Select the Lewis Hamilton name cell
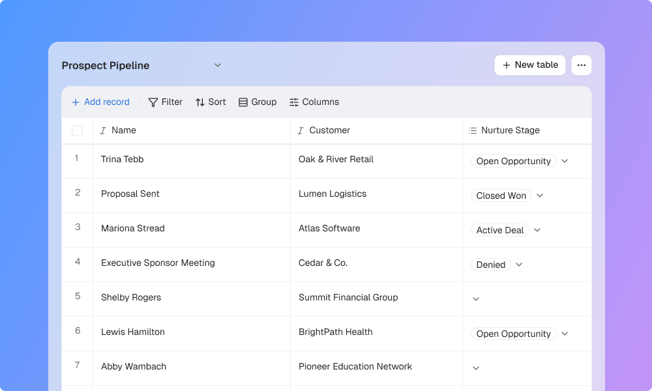The width and height of the screenshot is (652, 391). point(192,334)
